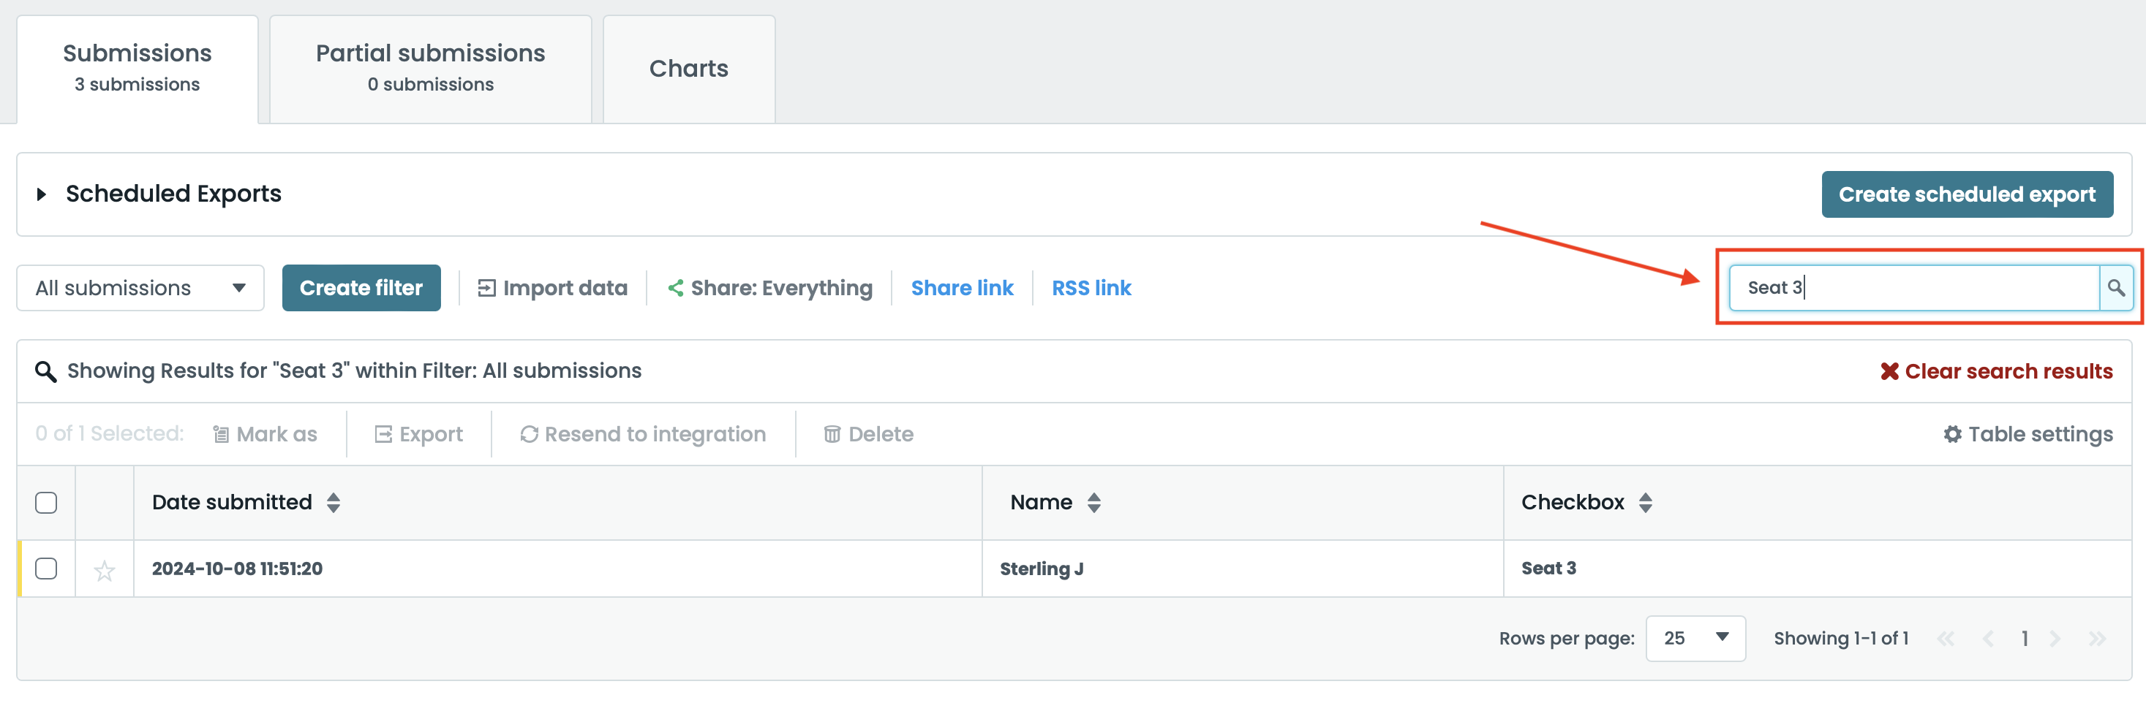Sort by Name column arrows
The image size is (2146, 703).
[1093, 503]
